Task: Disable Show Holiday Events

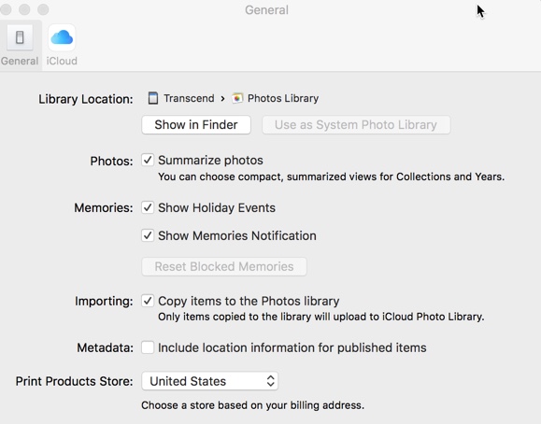Action: (148, 207)
